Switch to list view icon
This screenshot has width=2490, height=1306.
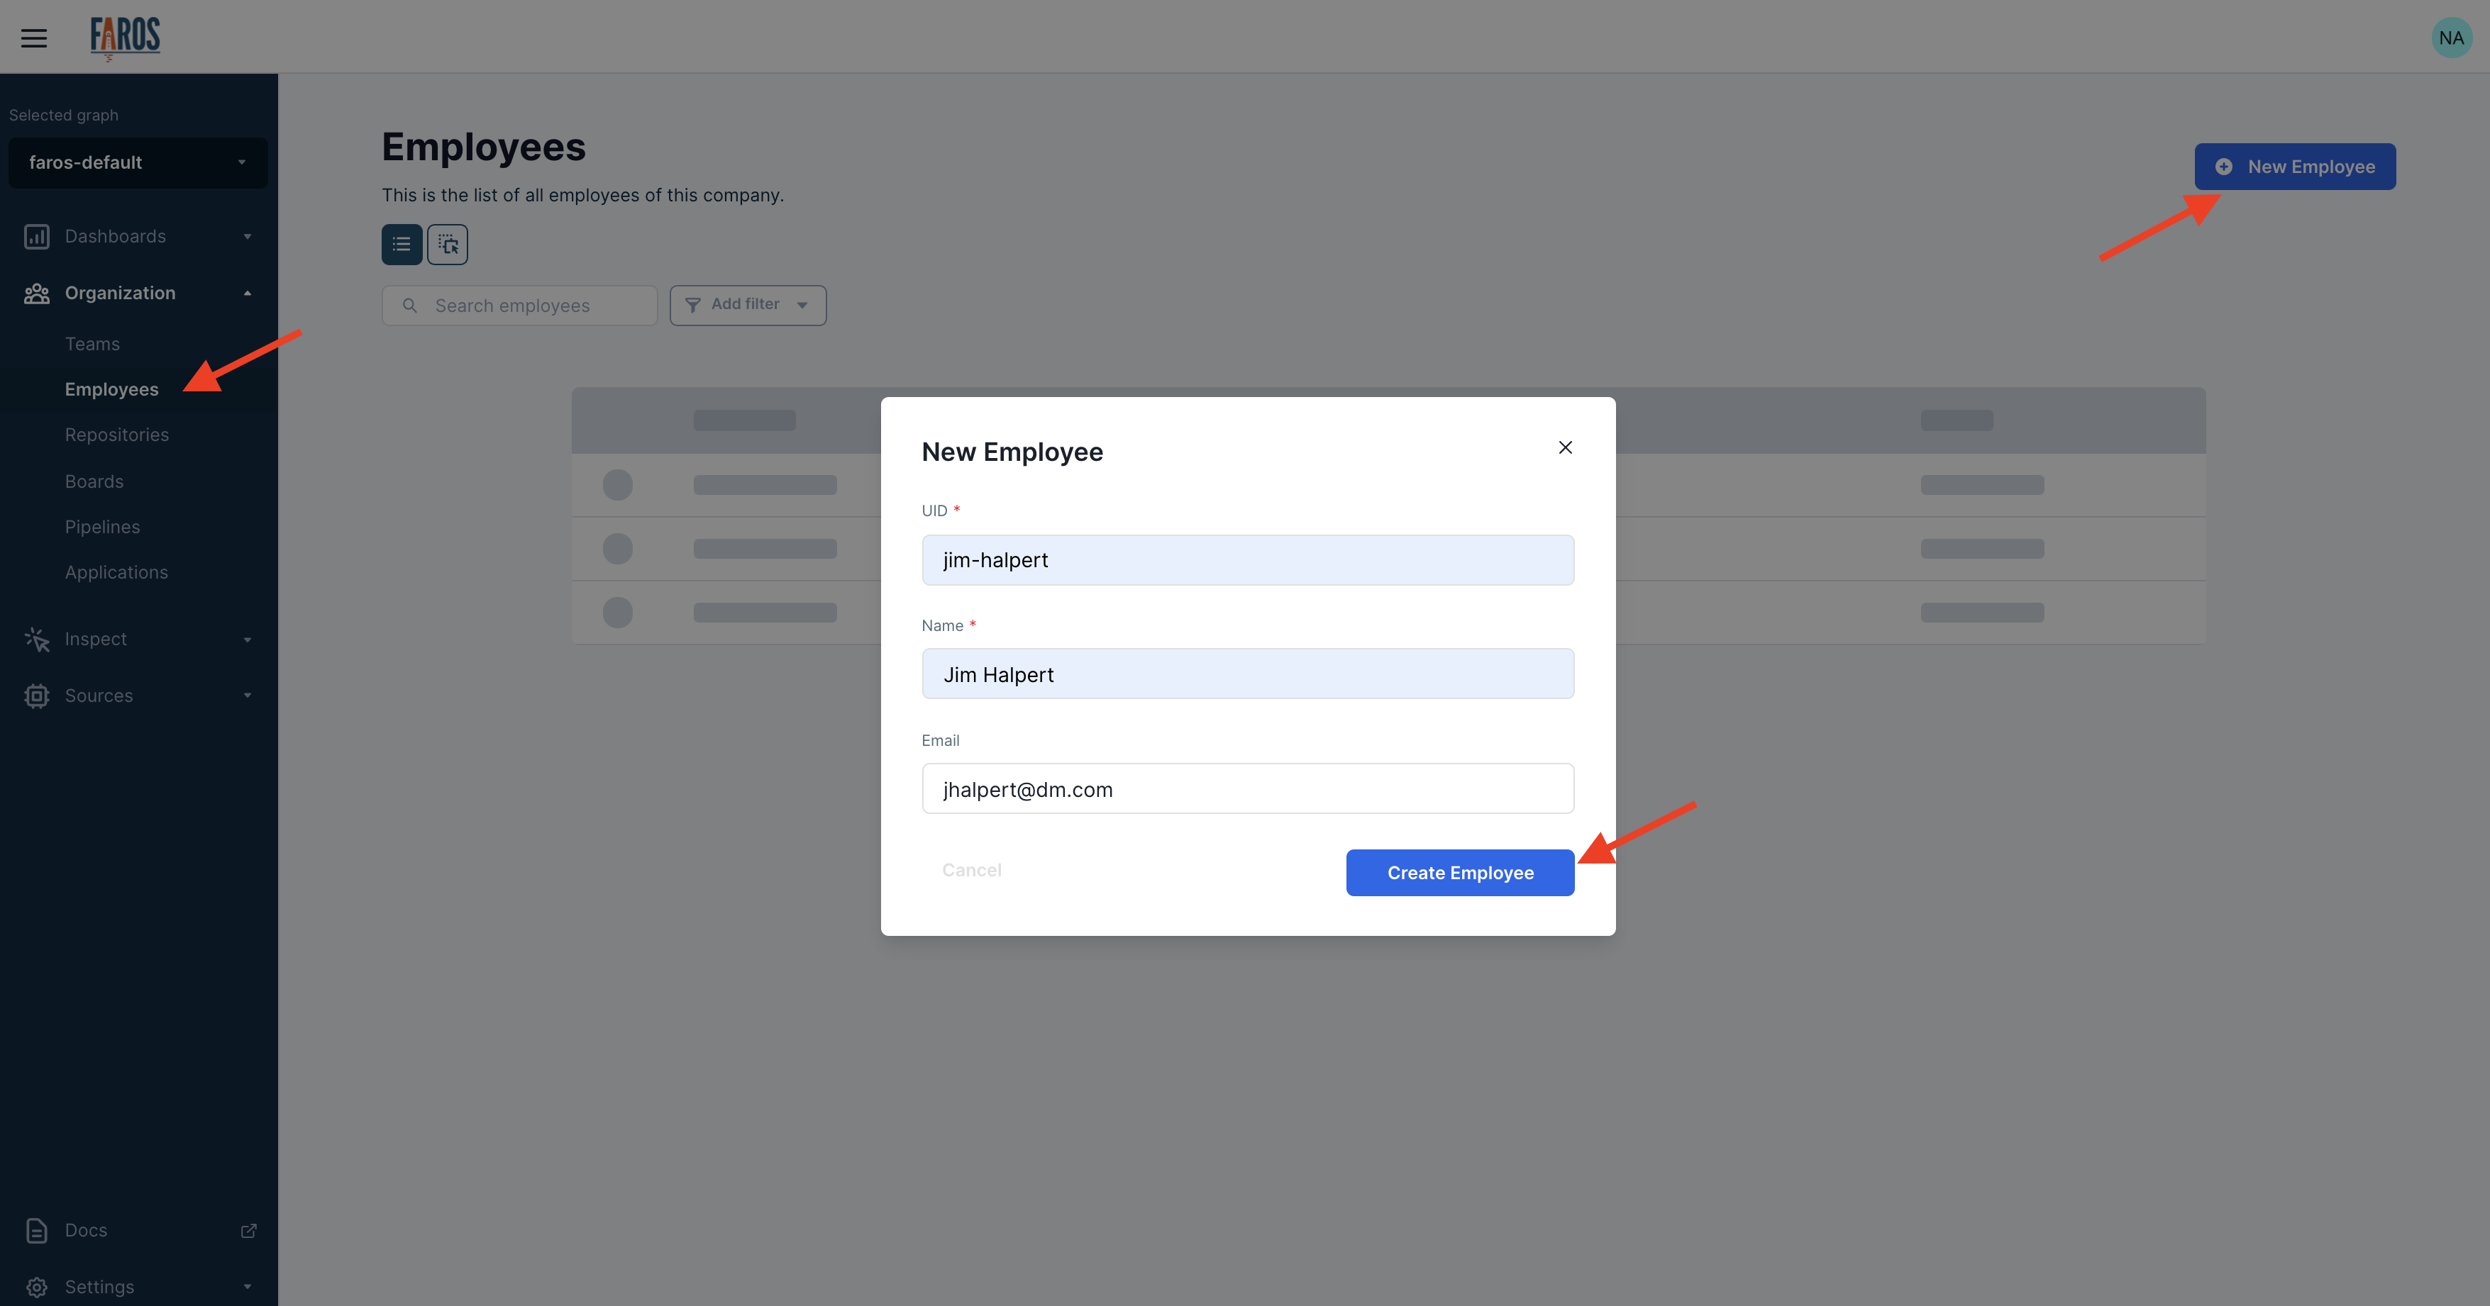[401, 245]
